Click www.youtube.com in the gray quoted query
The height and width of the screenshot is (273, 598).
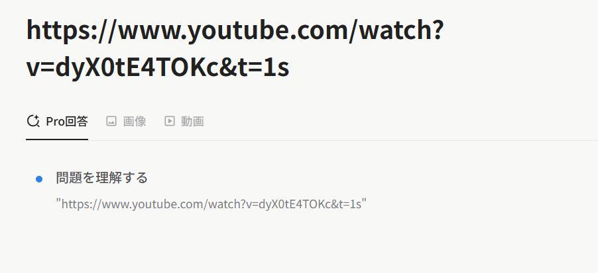coord(154,204)
